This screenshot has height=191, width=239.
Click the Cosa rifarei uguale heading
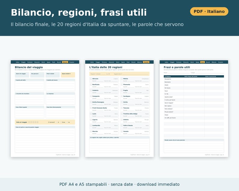pyautogui.click(x=21, y=107)
